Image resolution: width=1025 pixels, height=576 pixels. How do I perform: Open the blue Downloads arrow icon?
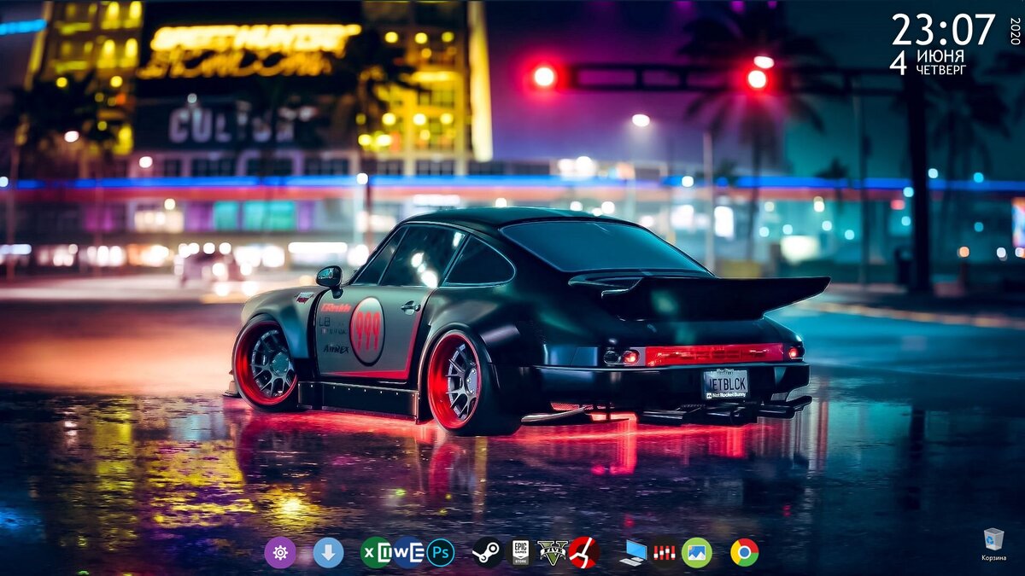coord(328,553)
